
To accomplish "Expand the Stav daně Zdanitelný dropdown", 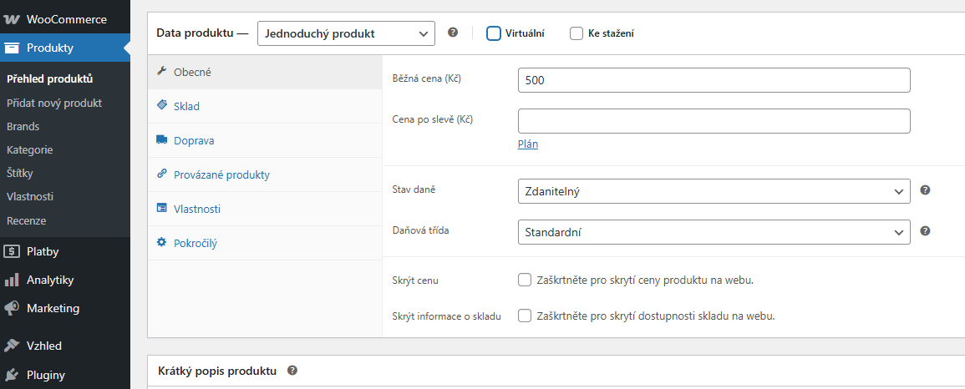I will pyautogui.click(x=714, y=191).
